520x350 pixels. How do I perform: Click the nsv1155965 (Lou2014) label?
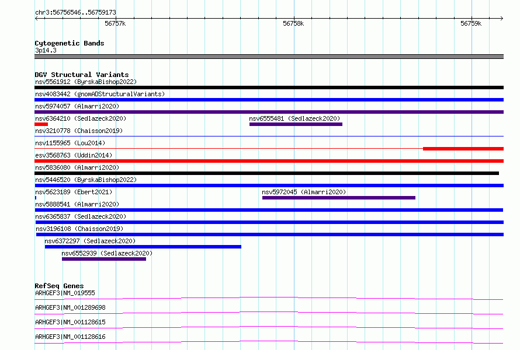[x=70, y=143]
